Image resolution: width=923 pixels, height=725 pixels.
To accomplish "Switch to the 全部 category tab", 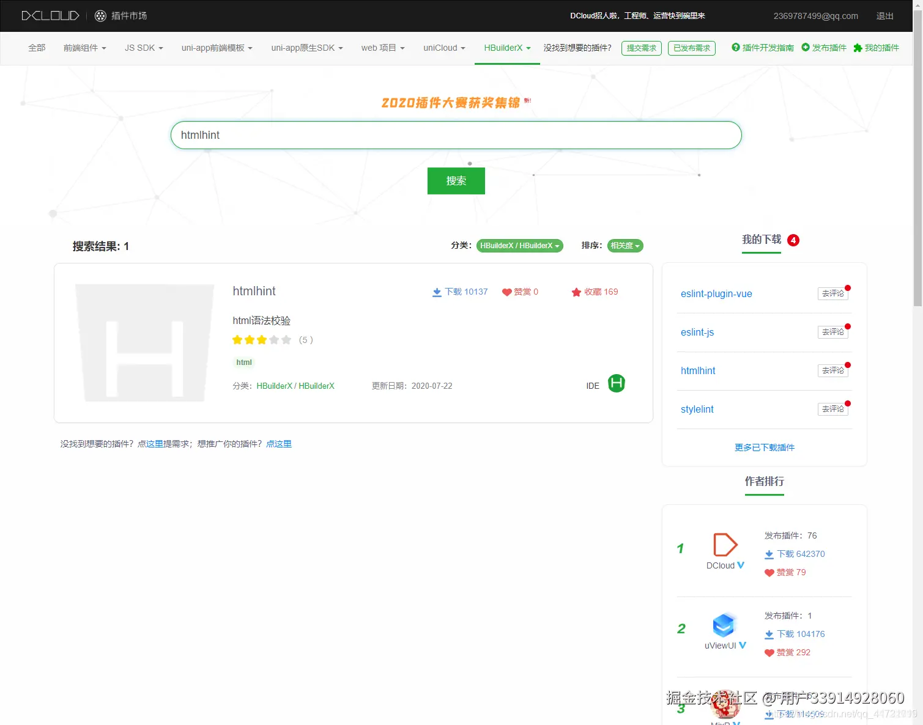I will 36,48.
